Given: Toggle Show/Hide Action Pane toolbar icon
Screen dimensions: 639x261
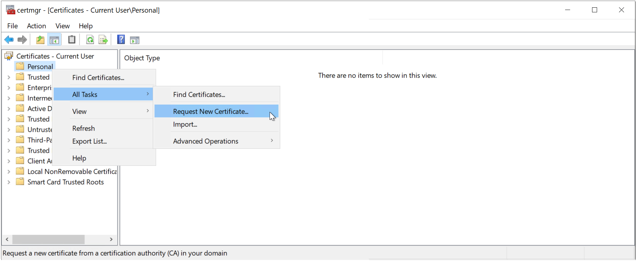Looking at the screenshot, I should pos(135,40).
